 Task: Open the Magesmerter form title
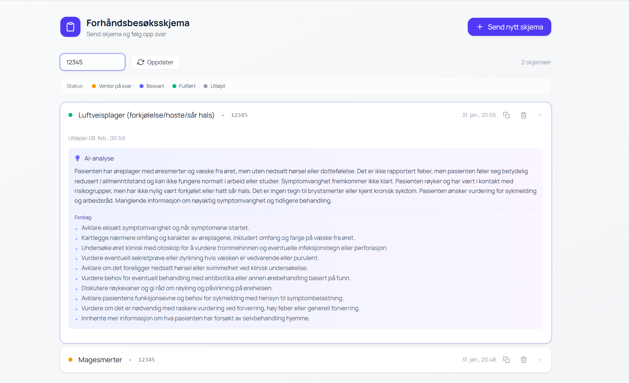(100, 360)
